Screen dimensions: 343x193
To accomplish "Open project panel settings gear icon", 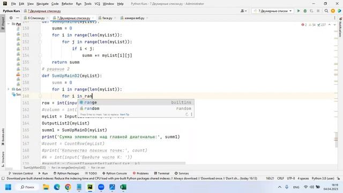I will (x=11, y=18).
